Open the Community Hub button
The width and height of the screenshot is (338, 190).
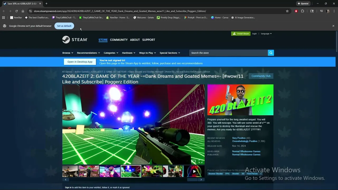click(261, 76)
